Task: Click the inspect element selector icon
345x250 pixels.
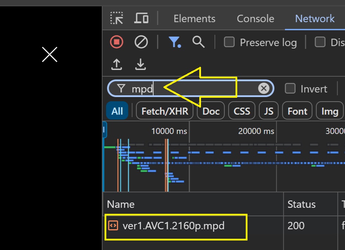Action: [117, 18]
